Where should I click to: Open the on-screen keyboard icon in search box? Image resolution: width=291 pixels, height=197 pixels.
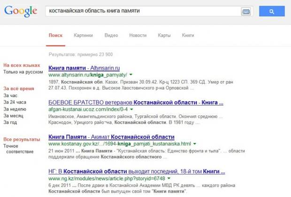246,11
